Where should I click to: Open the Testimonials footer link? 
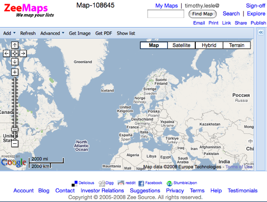pos(243,190)
